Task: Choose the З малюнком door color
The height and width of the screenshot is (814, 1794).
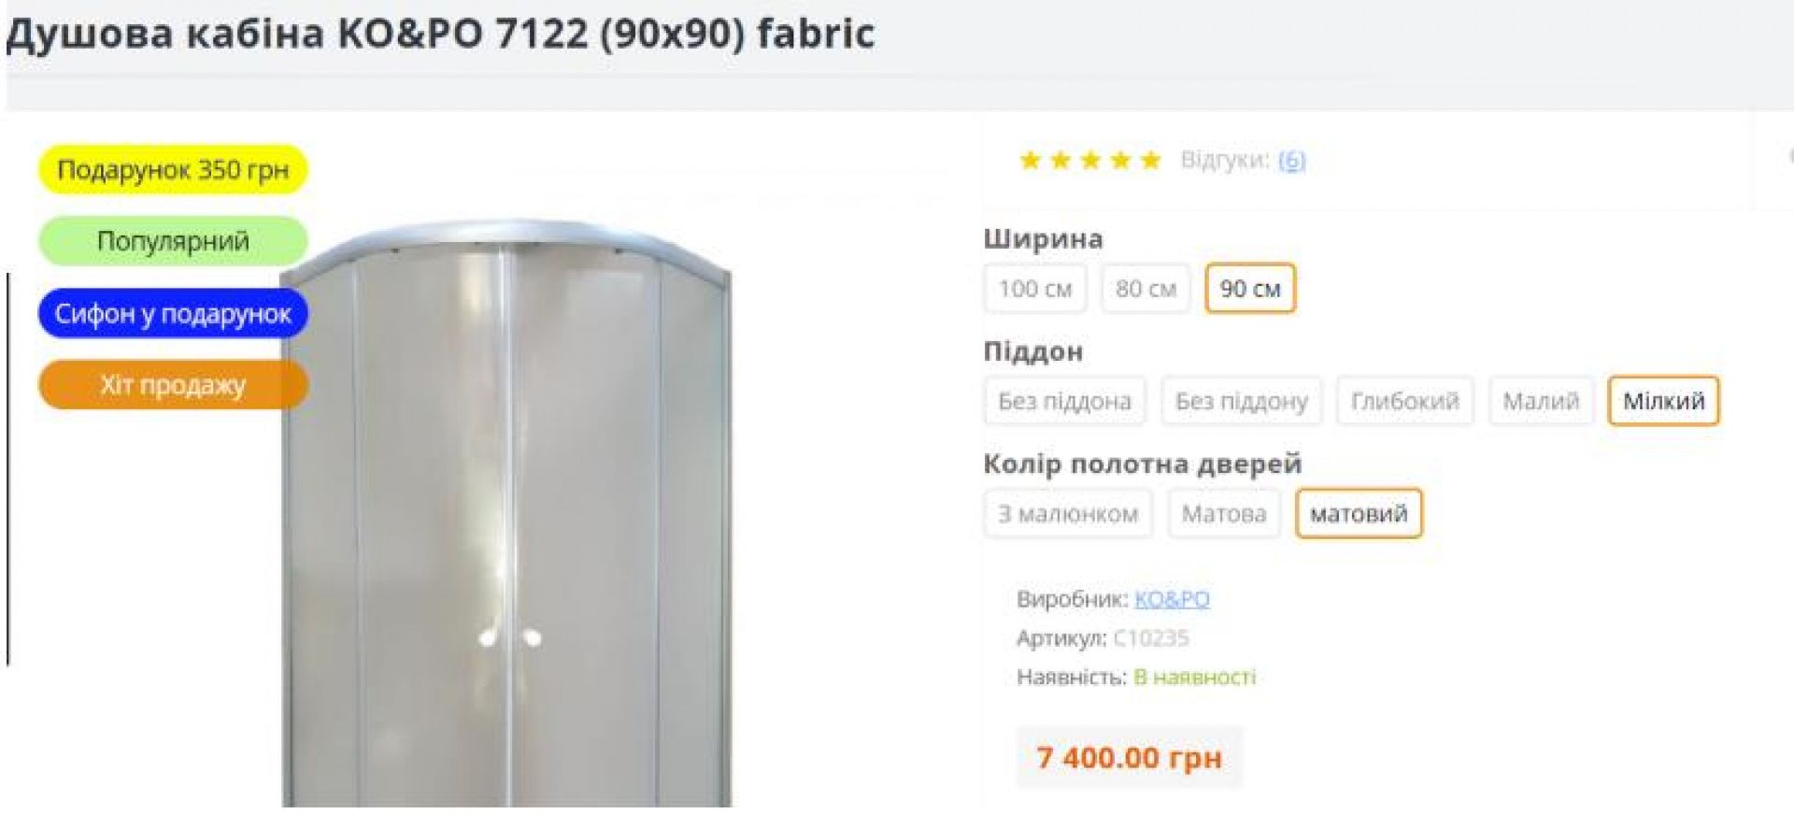Action: click(1068, 513)
